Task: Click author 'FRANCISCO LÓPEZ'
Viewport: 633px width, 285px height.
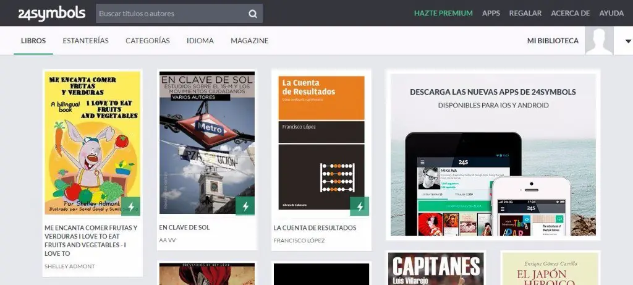Action: pyautogui.click(x=299, y=240)
